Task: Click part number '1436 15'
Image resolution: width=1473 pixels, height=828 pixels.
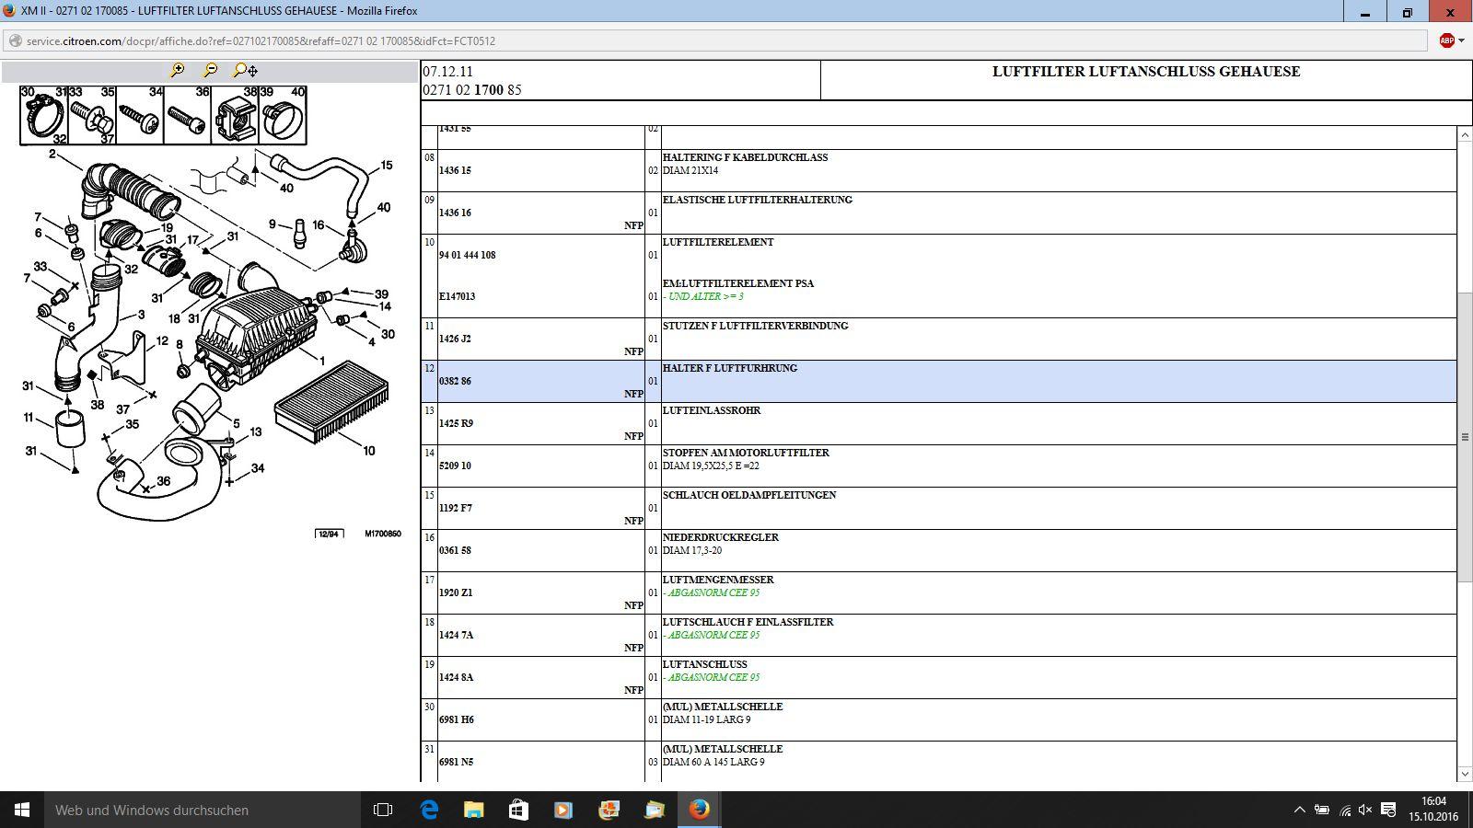Action: coord(455,170)
